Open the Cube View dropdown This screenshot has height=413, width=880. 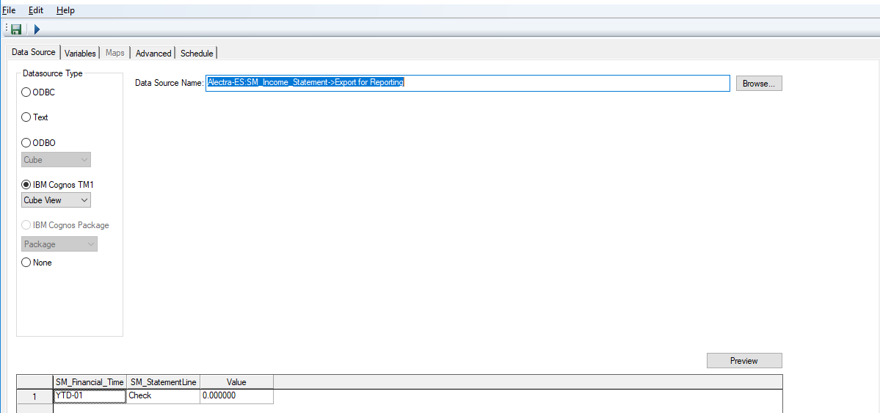point(56,200)
